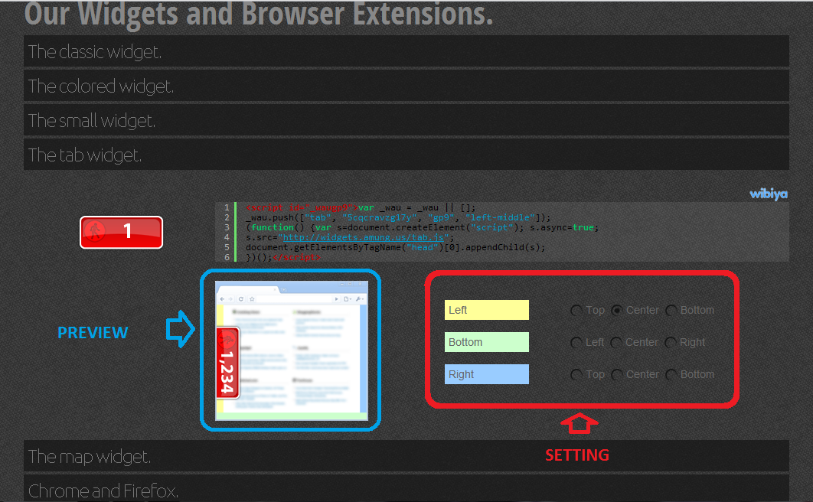Click inside the embed code box
This screenshot has width=813, height=502.
click(x=502, y=232)
